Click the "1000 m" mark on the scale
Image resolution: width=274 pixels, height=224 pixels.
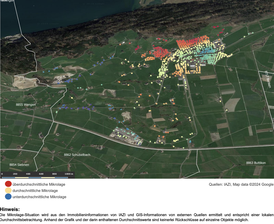(x=69, y=174)
